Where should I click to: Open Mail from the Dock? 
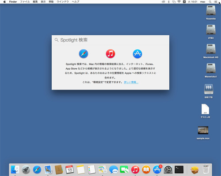click(48, 169)
